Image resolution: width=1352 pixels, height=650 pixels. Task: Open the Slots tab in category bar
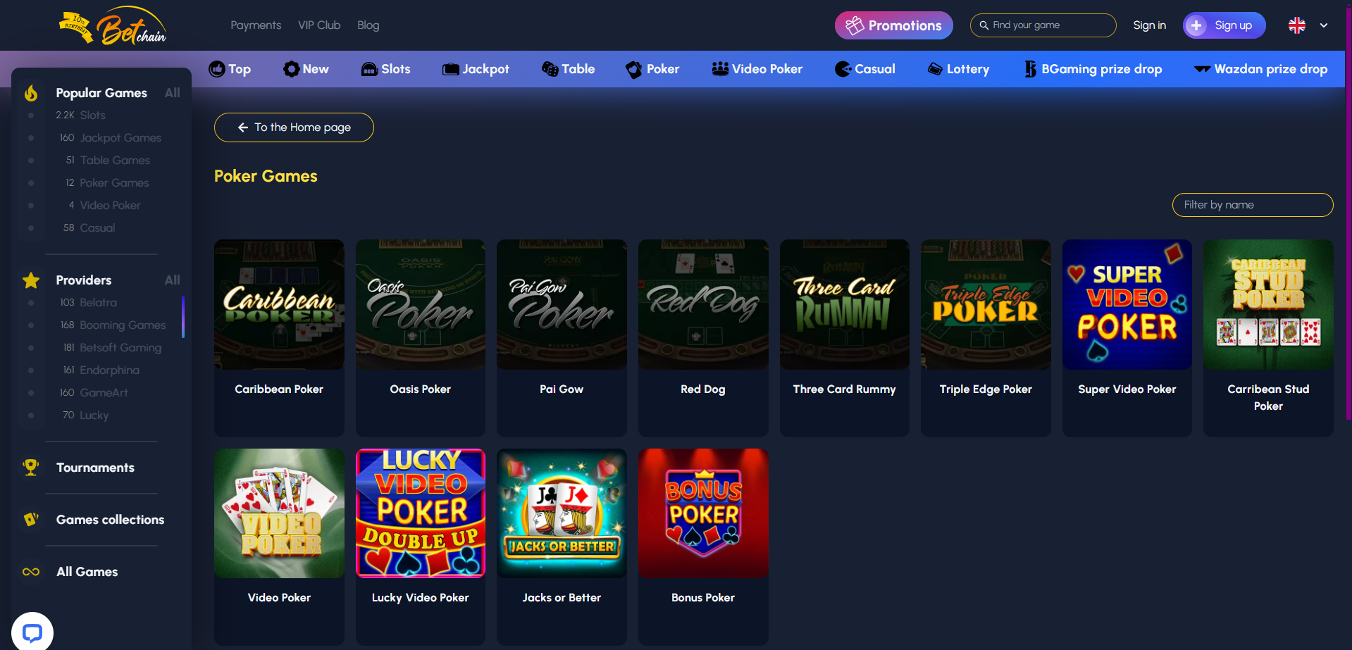coord(385,69)
